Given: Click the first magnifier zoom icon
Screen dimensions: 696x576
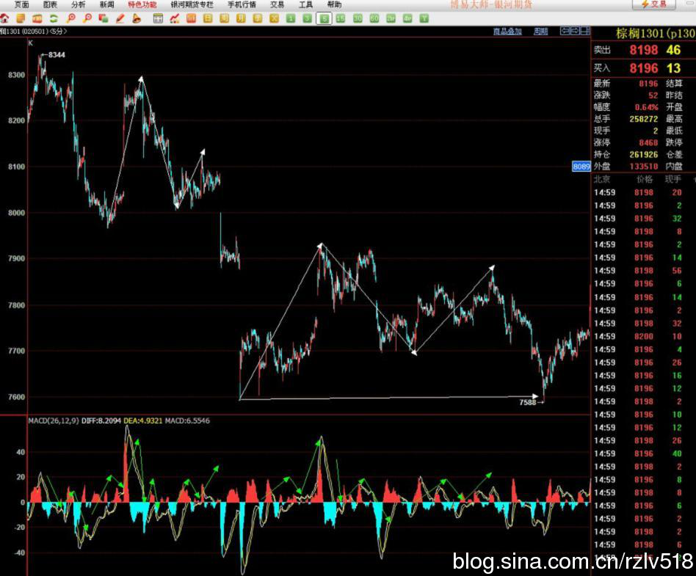Looking at the screenshot, I should point(71,18).
